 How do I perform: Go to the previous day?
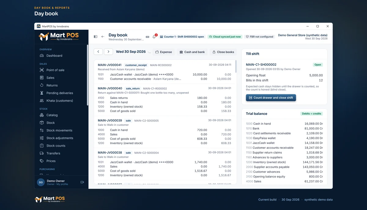(98, 52)
